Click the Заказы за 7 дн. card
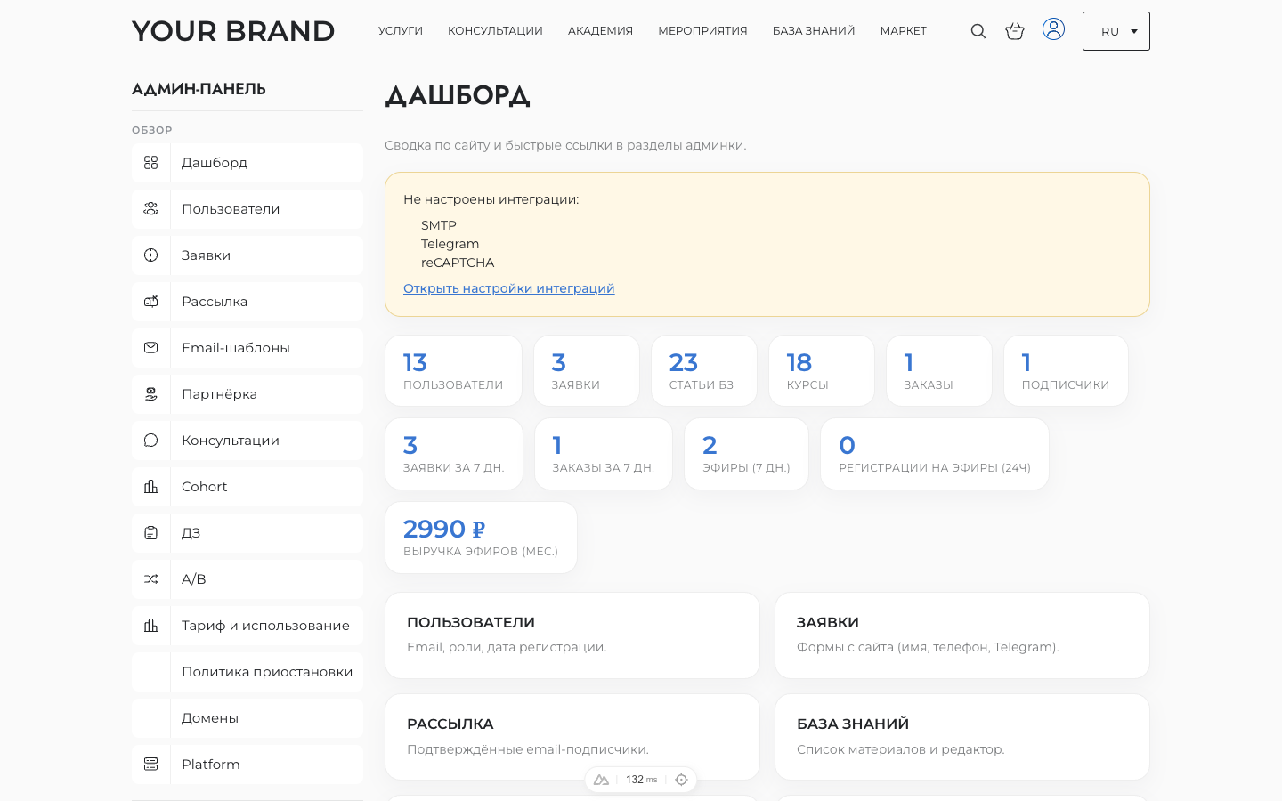This screenshot has height=801, width=1282. coord(604,454)
